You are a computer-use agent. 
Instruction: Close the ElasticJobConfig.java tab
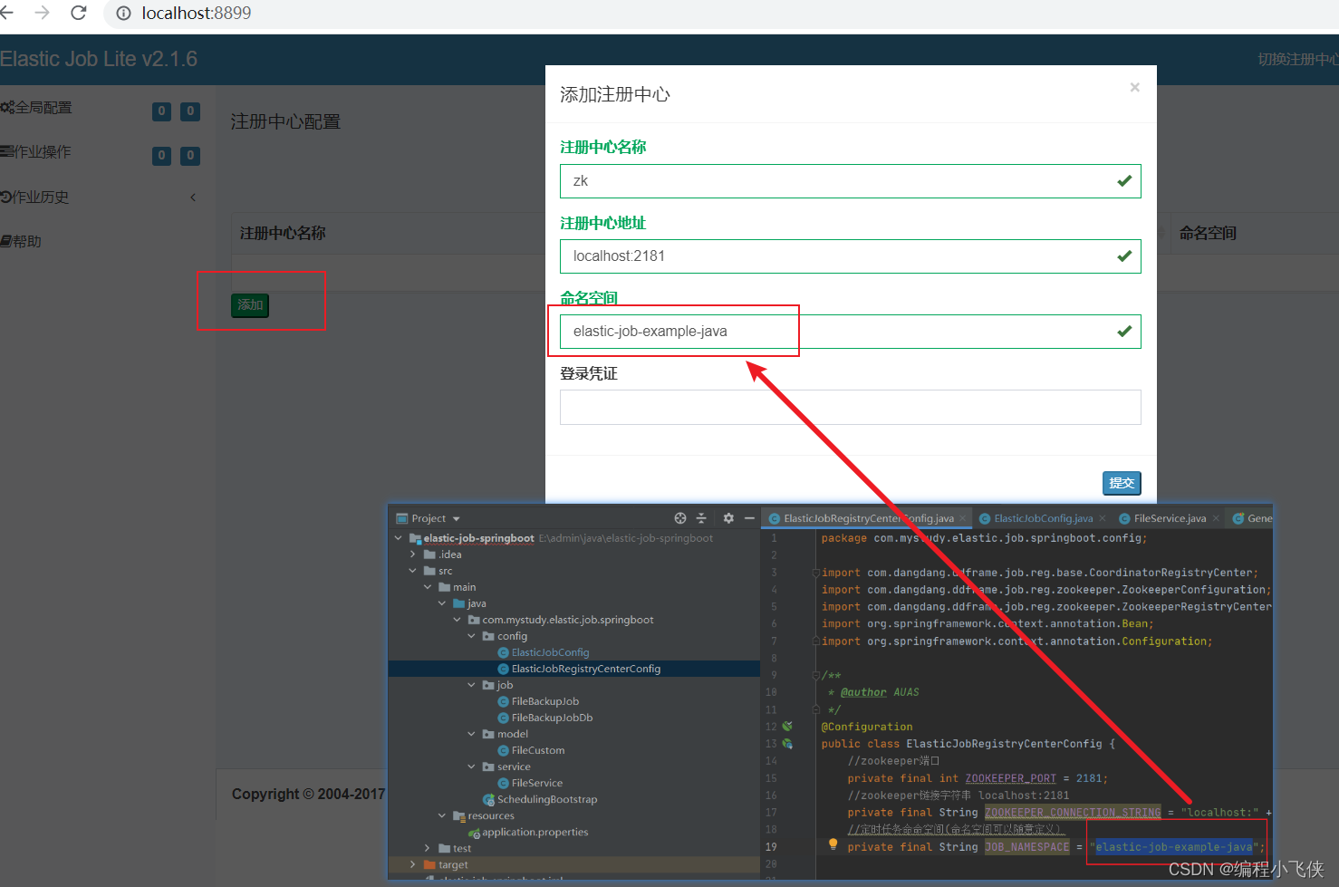point(1102,518)
